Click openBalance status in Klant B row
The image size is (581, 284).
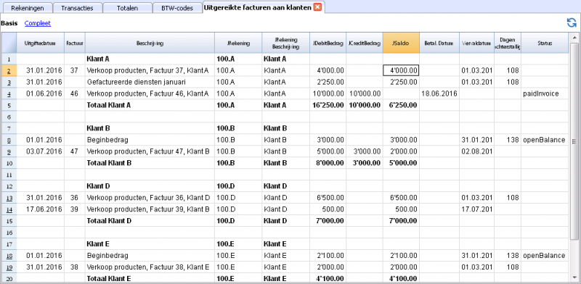tap(544, 140)
